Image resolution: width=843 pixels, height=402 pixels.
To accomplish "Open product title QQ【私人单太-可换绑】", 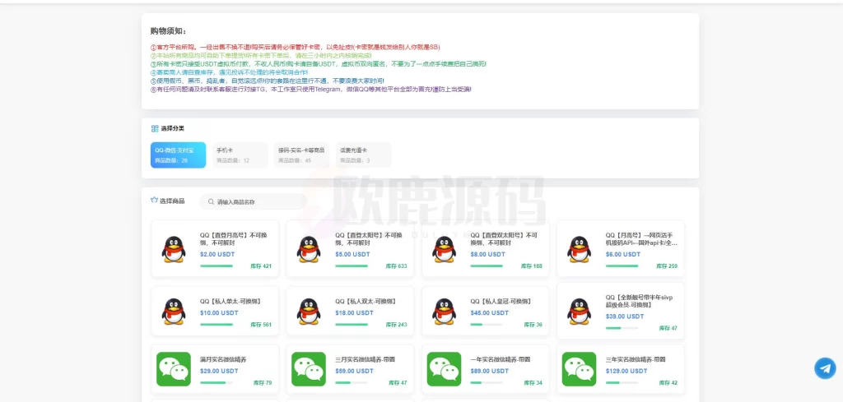I will (x=231, y=302).
